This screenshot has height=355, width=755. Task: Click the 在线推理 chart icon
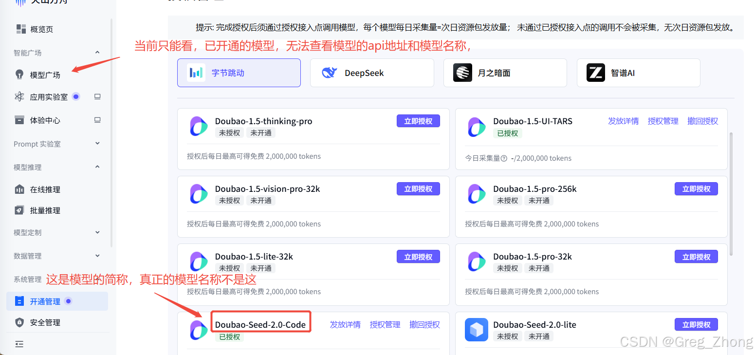coord(19,189)
